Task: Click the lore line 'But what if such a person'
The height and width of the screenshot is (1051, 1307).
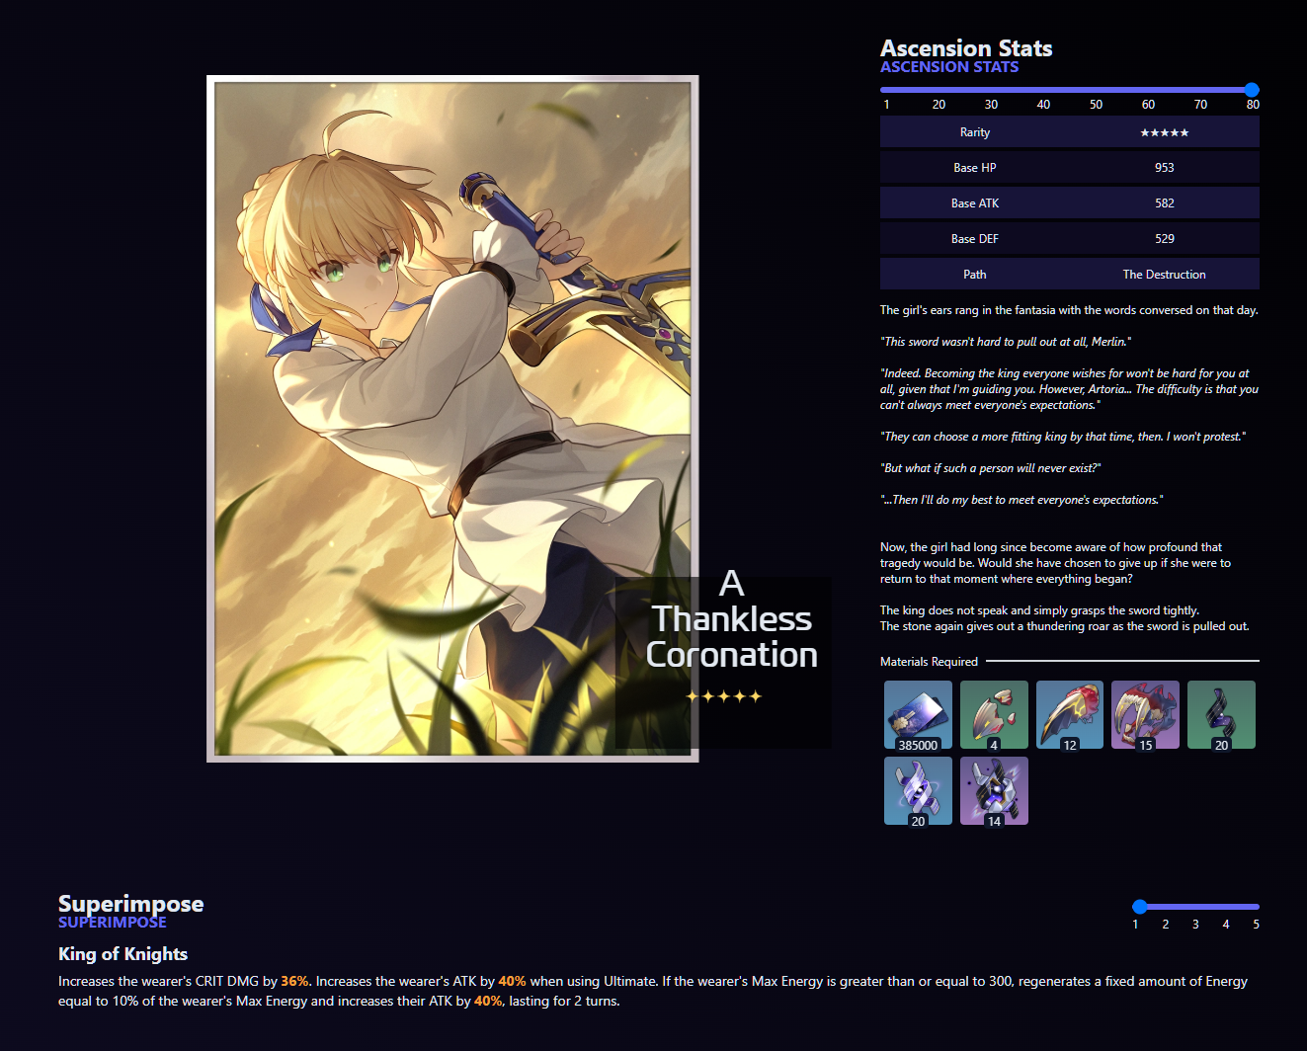Action: 991,468
